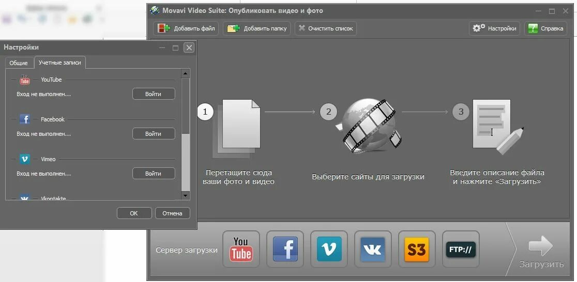Click Добавить файл in the toolbar

[186, 28]
